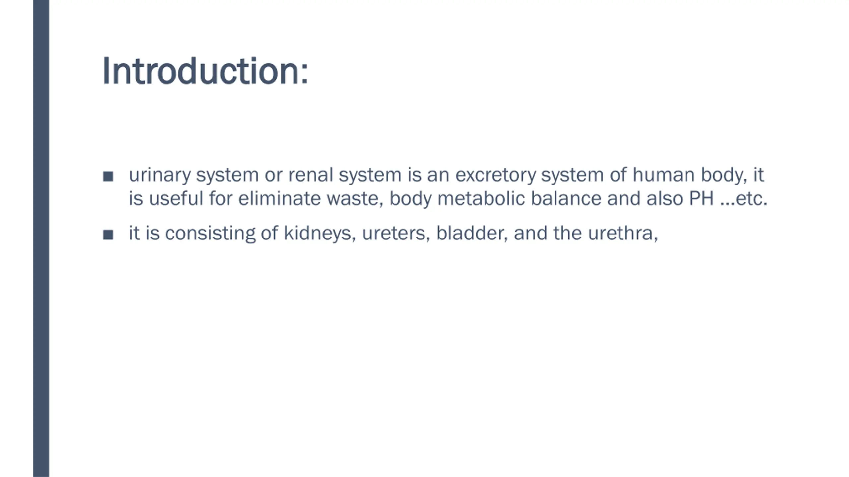Click the dark blue vertical accent bar

(x=41, y=238)
